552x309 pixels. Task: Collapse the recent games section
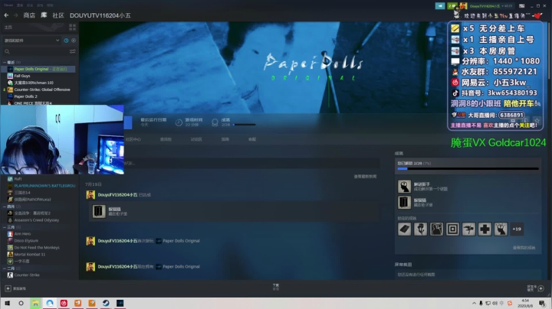coord(5,62)
